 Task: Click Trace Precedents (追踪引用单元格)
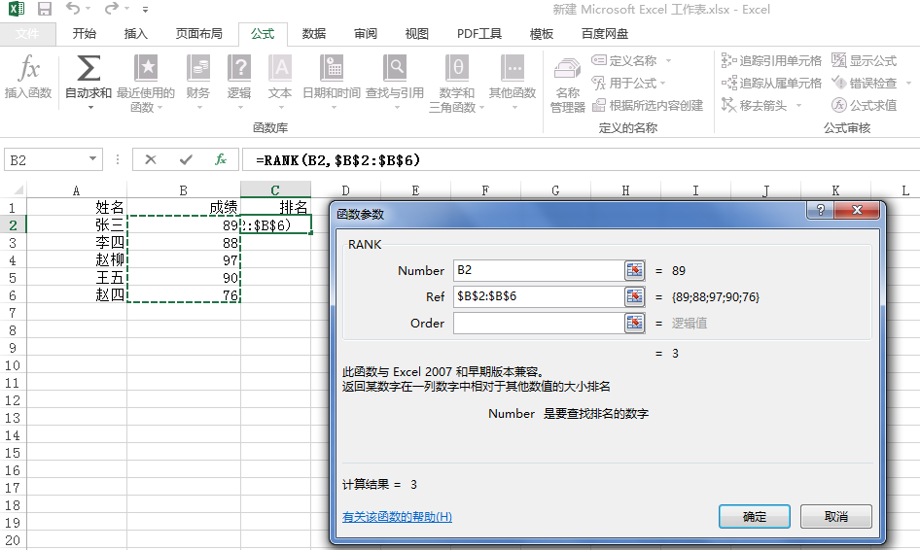click(x=771, y=60)
